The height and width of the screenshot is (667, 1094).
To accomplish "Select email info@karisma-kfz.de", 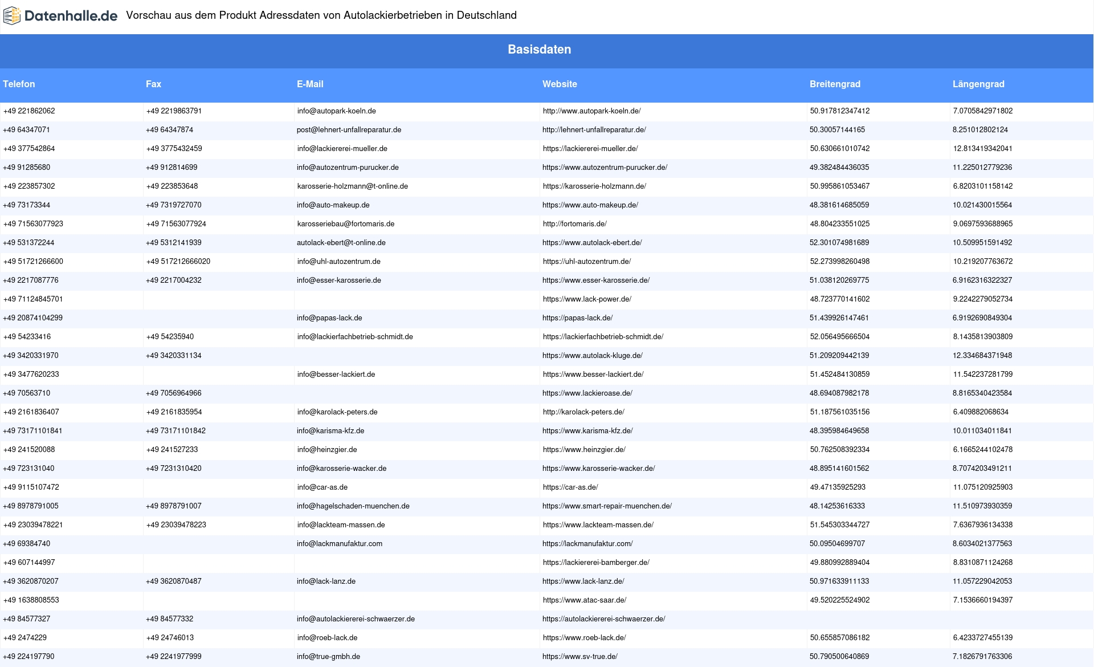I will 330,431.
